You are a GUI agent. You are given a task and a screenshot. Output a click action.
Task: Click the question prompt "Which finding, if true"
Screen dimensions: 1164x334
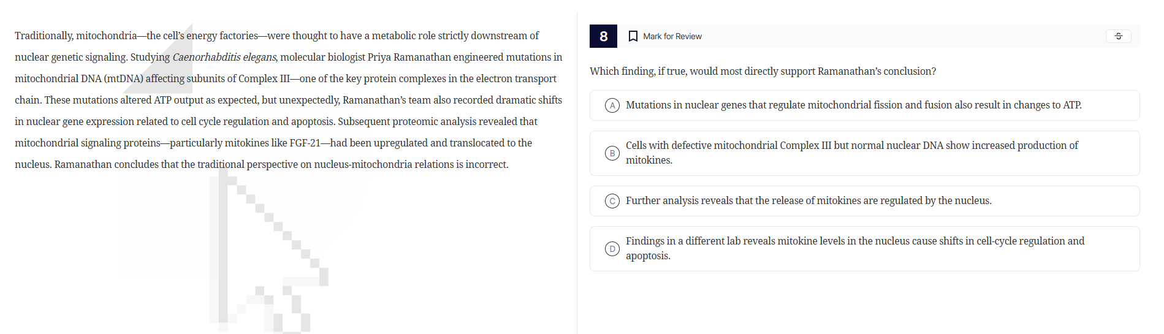(x=762, y=72)
